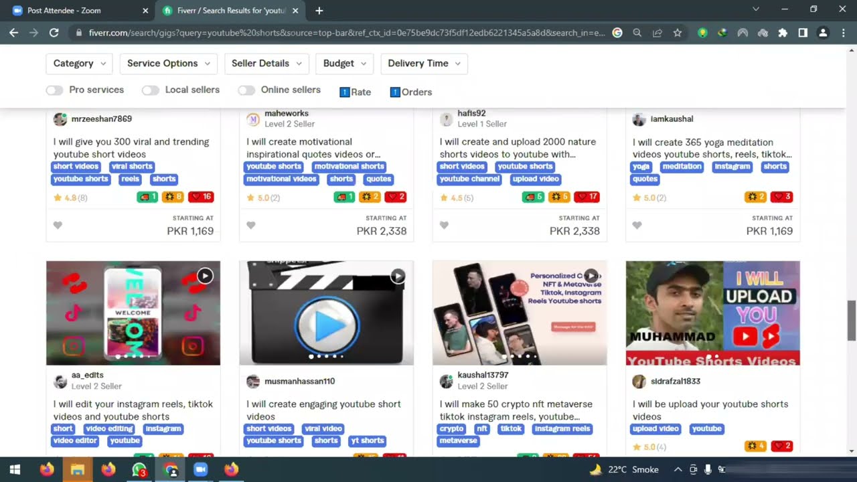Screen dimensions: 857x482
Task: Open Chrome three-dot menu
Action: point(843,32)
